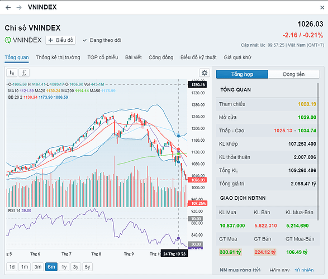Set chart range to 3y

click(76, 267)
